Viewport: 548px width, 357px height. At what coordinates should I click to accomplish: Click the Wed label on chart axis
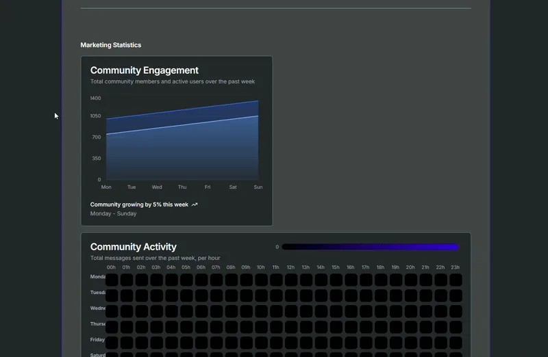coord(157,187)
